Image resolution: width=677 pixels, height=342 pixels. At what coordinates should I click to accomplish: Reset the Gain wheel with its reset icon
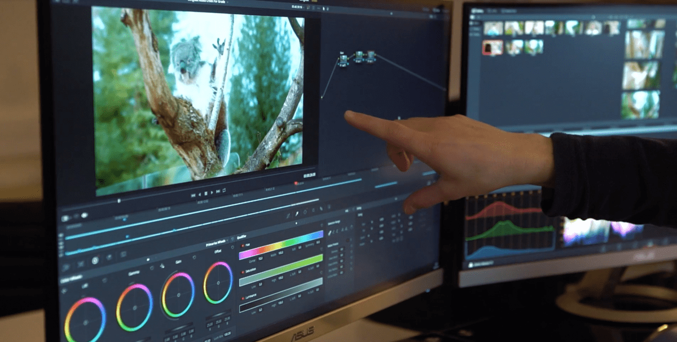click(x=195, y=257)
